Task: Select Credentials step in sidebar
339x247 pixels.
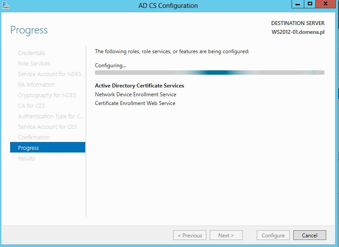Action: [32, 53]
